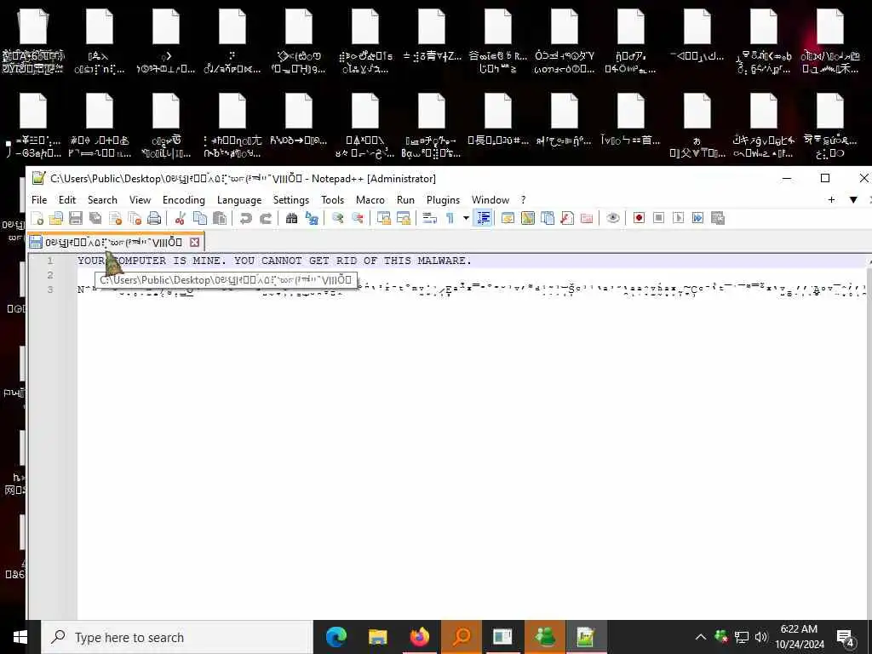Open the notification center icon
This screenshot has width=872, height=654.
click(846, 638)
